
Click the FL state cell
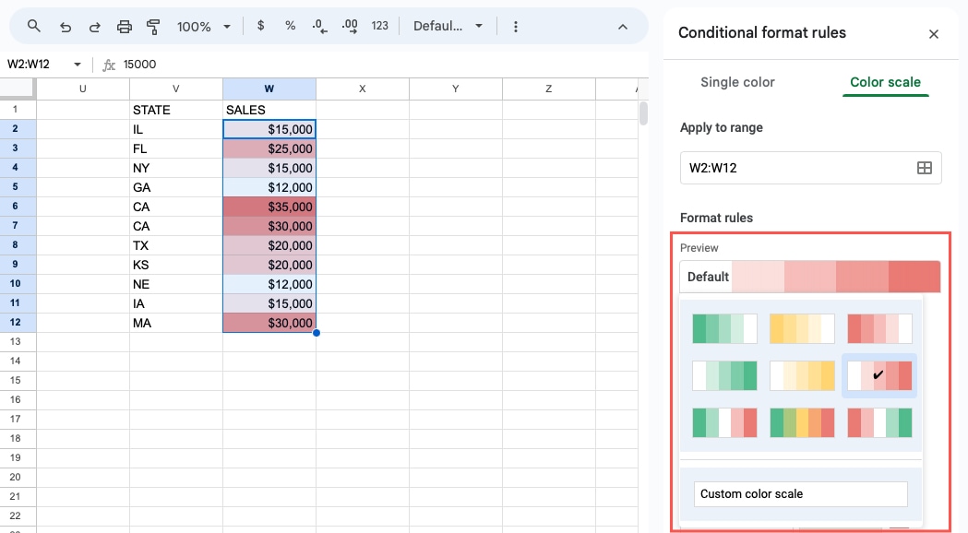176,148
